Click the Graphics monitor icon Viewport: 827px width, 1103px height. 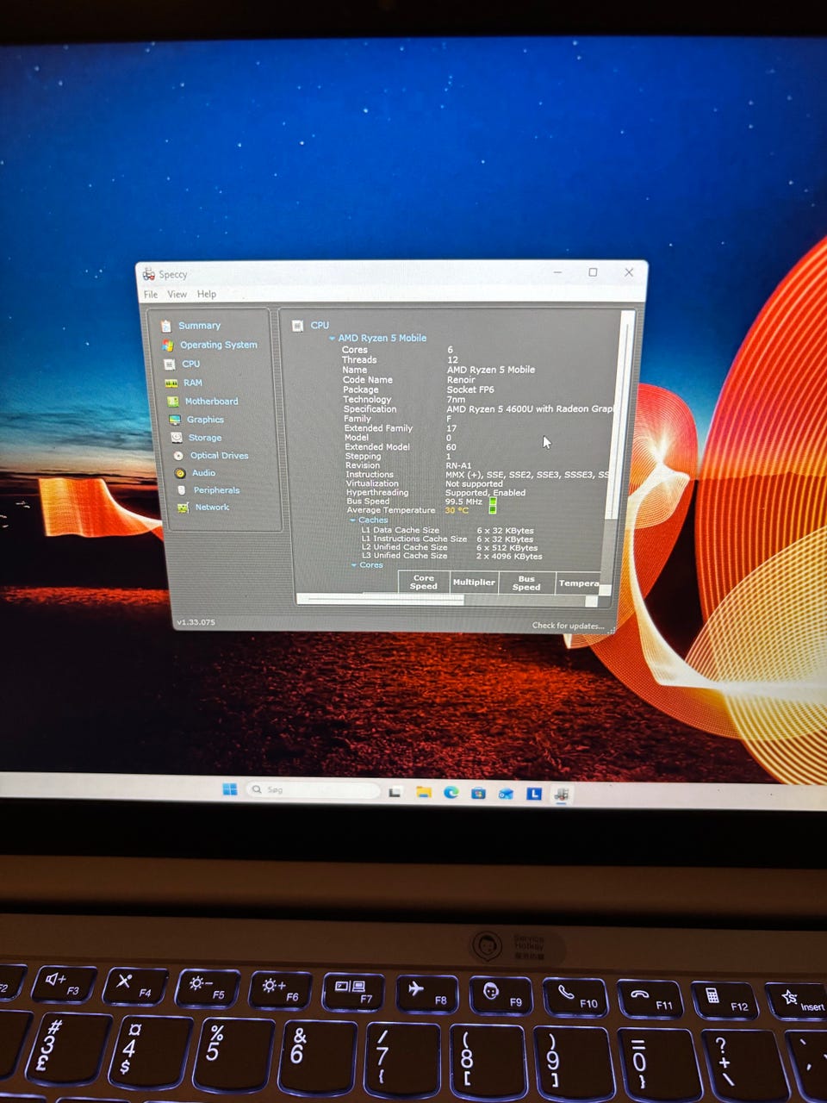tap(175, 420)
